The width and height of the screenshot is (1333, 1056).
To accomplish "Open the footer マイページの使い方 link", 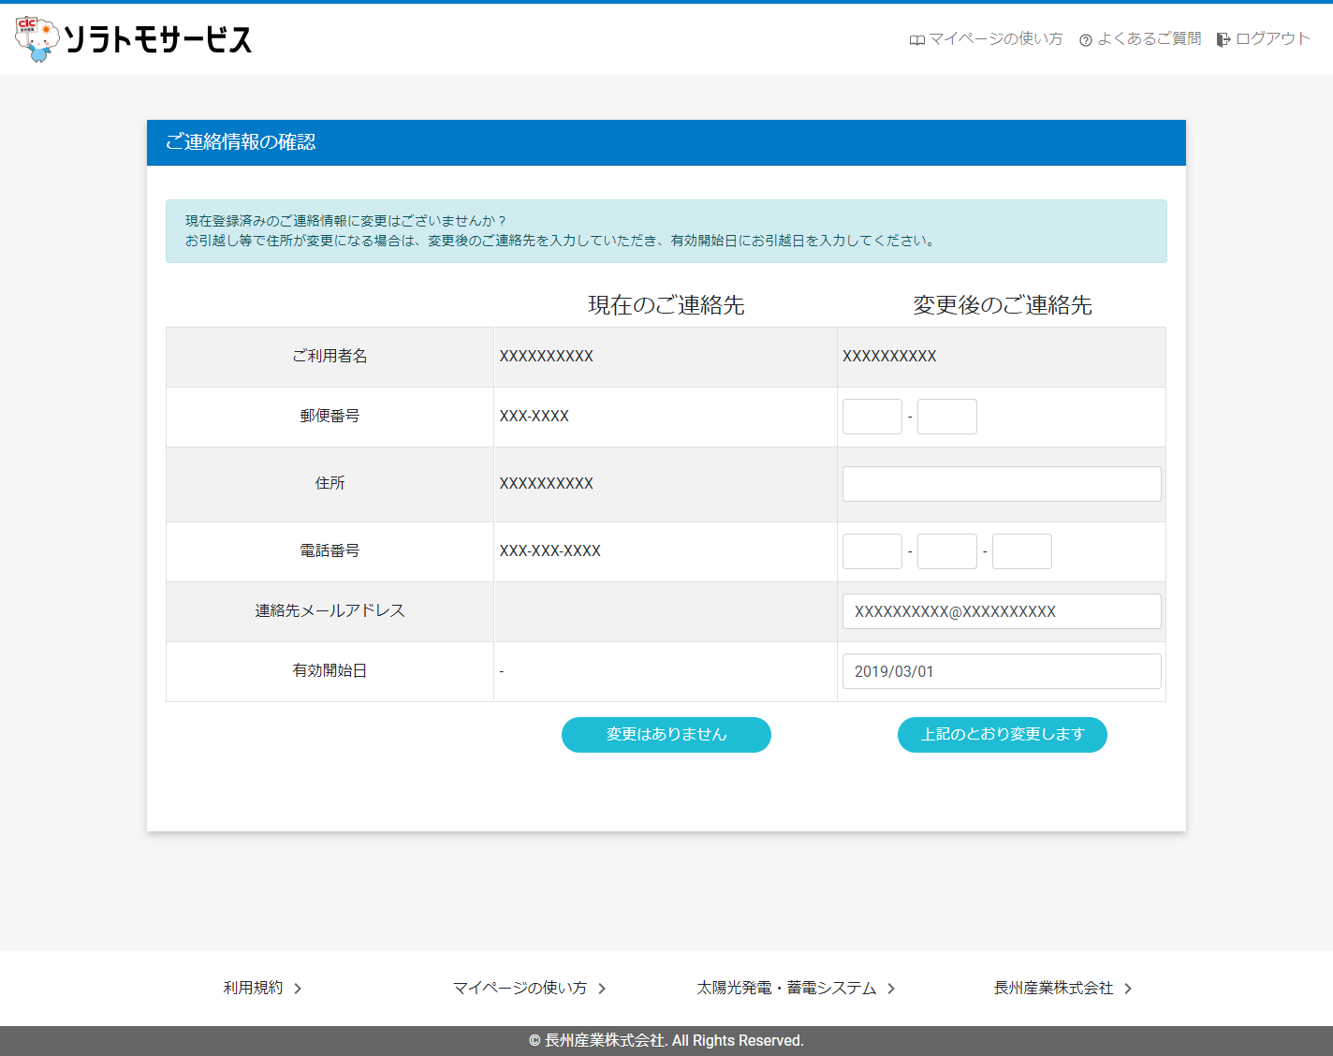I will [x=520, y=988].
